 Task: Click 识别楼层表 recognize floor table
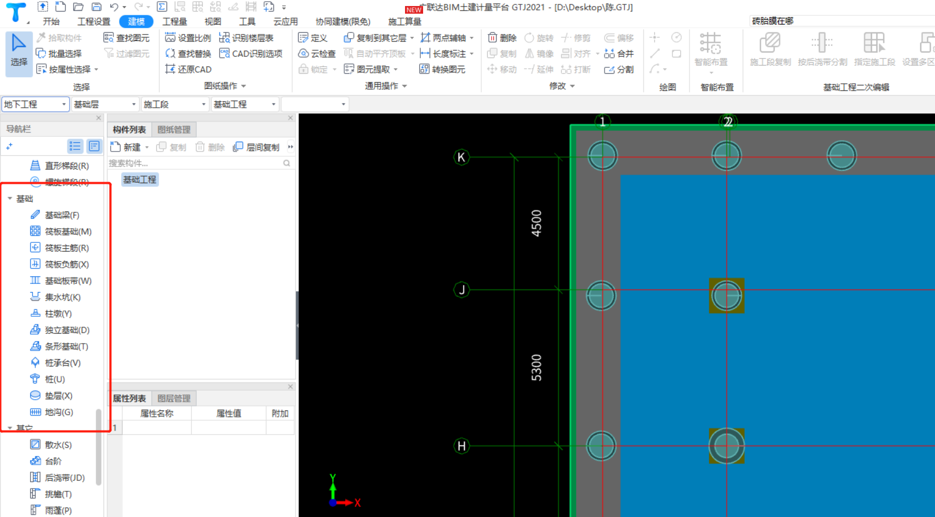point(246,38)
